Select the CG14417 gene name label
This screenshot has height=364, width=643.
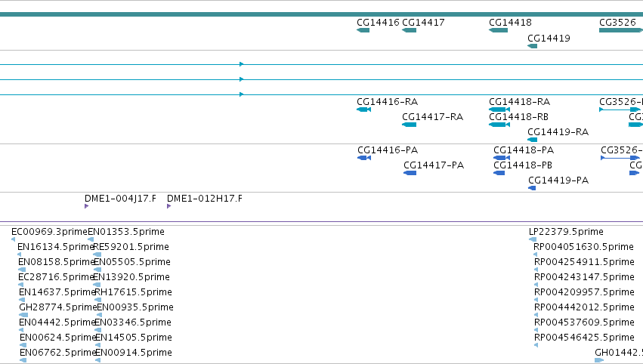coord(423,23)
